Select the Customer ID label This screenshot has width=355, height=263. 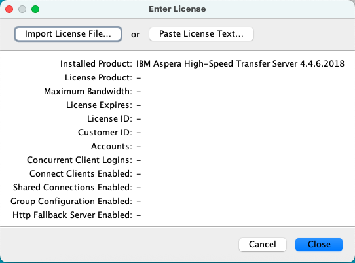pos(105,133)
